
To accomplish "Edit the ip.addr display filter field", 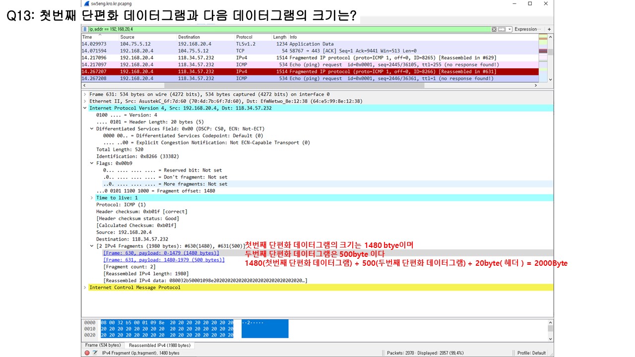I will pyautogui.click(x=289, y=29).
